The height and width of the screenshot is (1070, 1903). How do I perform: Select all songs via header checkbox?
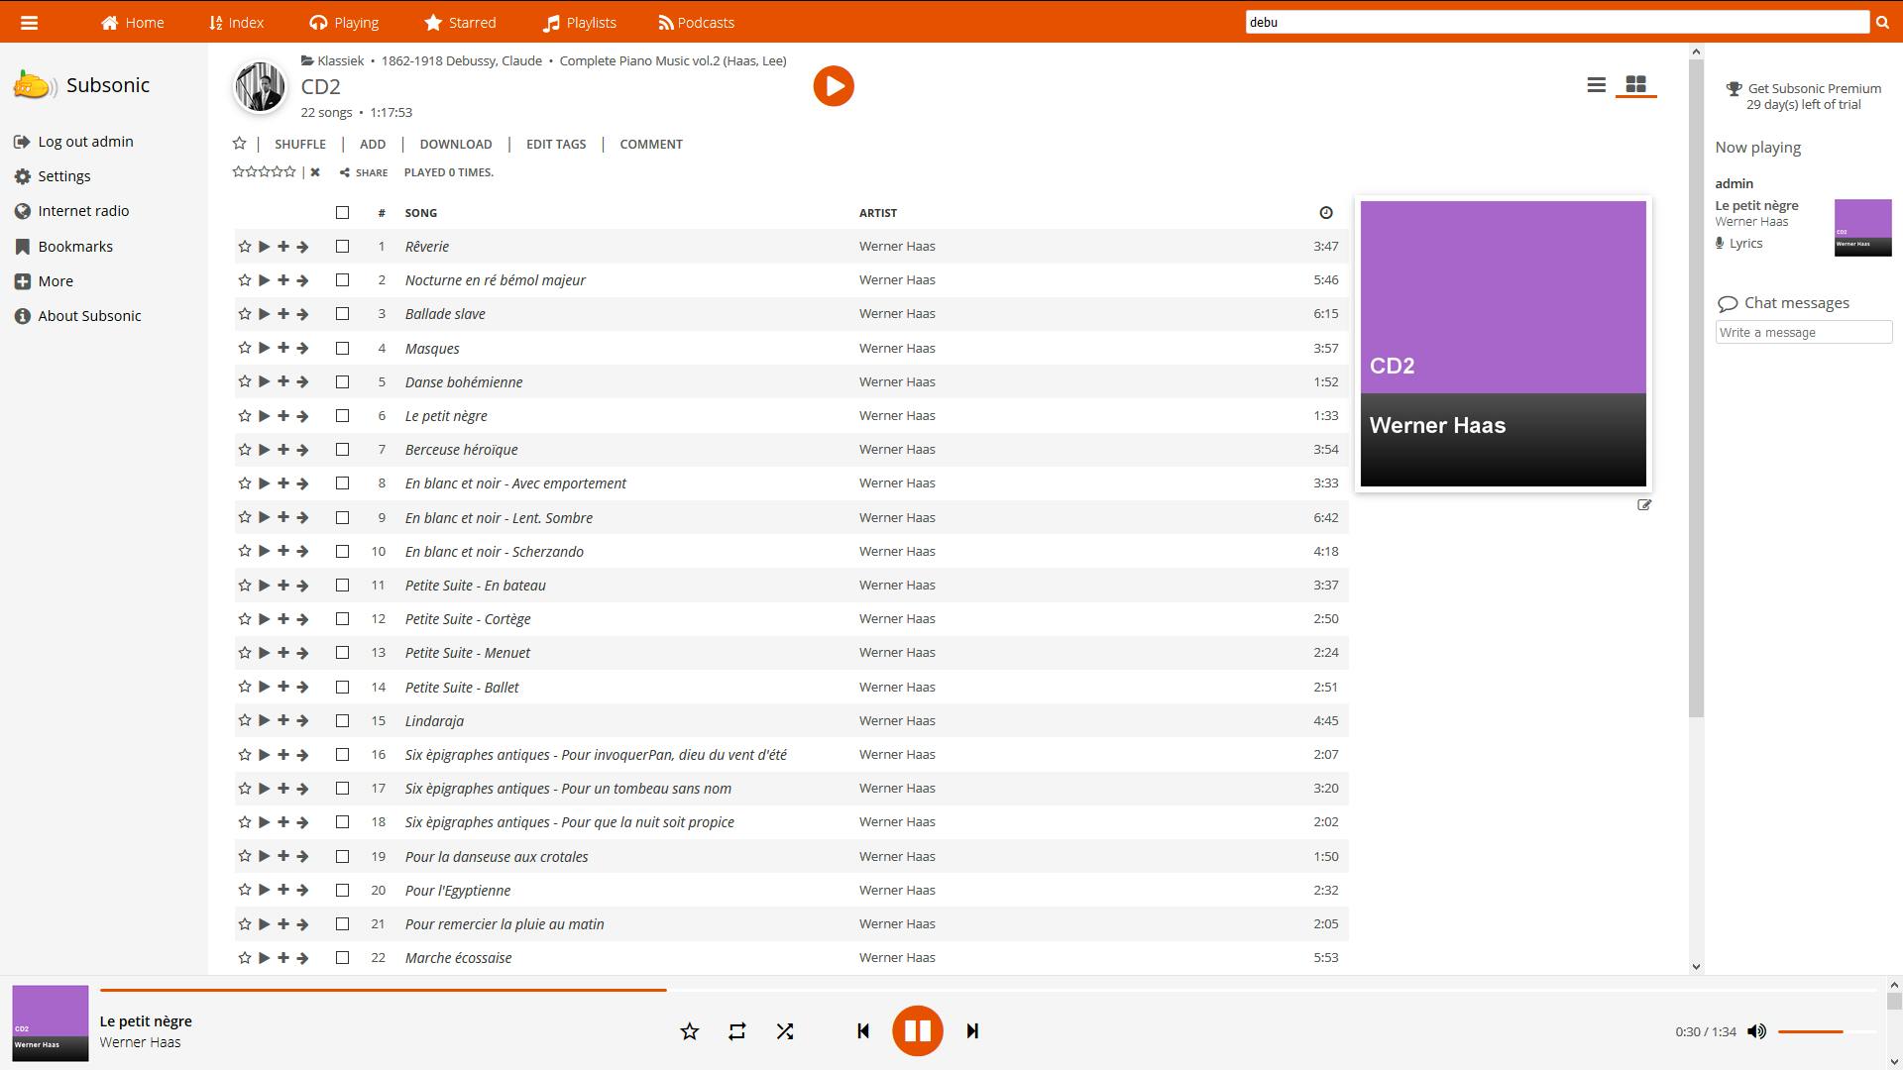pos(342,213)
